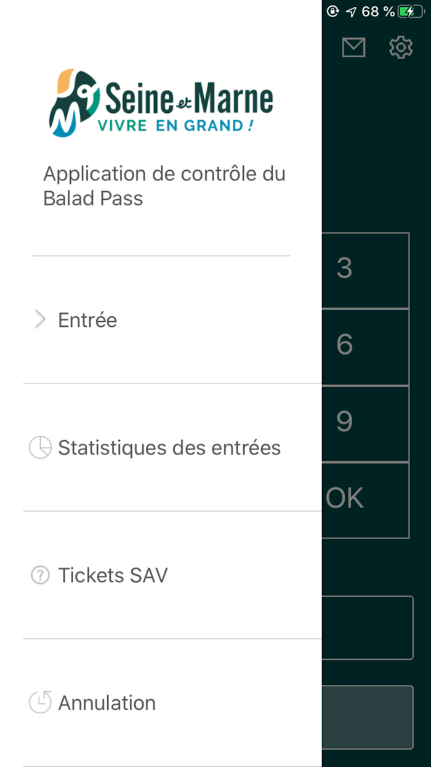Select the chevron icon next to Entrée
The image size is (431, 767).
(x=39, y=319)
